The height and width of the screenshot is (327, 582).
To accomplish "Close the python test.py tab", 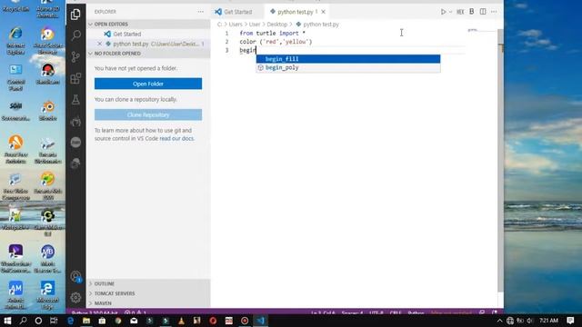I will pos(324,12).
